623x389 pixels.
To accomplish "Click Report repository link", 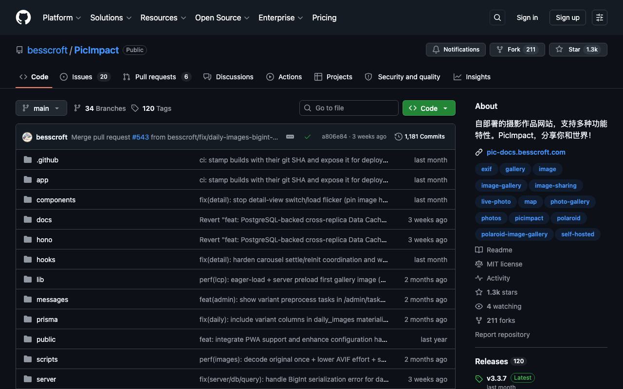I will click(502, 335).
